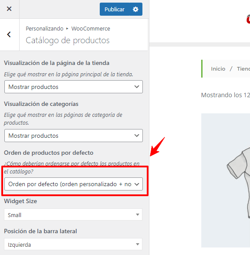Click the t-shirt product thumbnail
250x255 pixels.
pyautogui.click(x=226, y=180)
